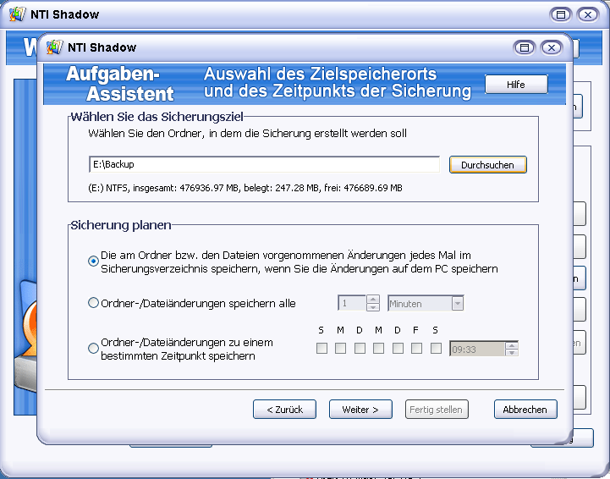This screenshot has width=610, height=479.
Task: Click the interval number field showing 1
Action: 352,303
